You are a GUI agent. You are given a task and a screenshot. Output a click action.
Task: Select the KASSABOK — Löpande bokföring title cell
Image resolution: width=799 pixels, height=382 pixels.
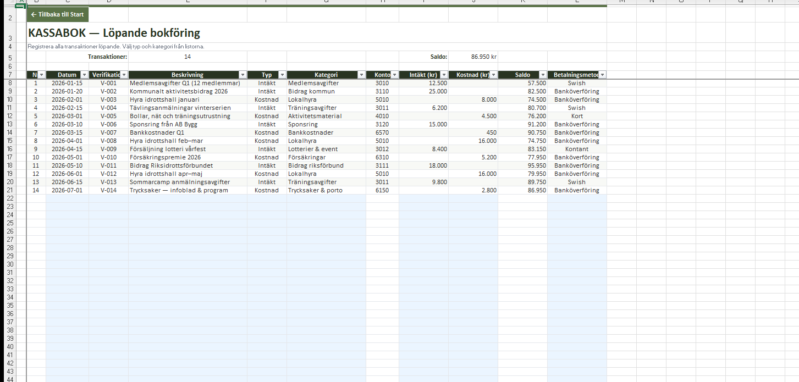(114, 34)
